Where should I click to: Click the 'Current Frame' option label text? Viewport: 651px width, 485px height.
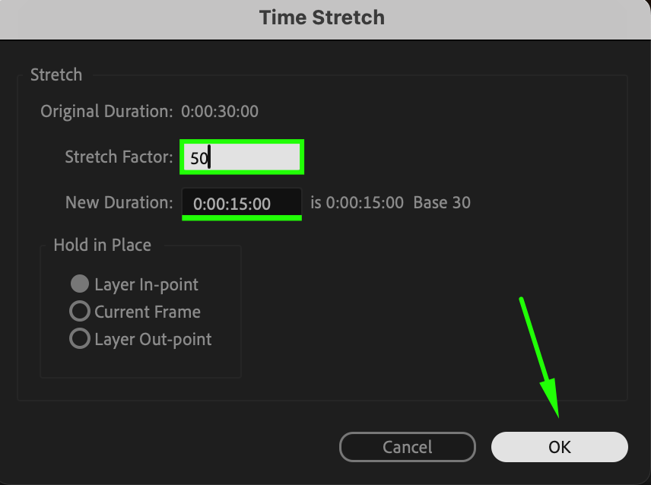point(148,312)
